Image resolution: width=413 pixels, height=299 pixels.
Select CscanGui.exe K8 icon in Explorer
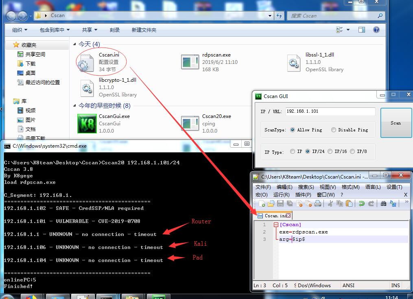pyautogui.click(x=87, y=123)
